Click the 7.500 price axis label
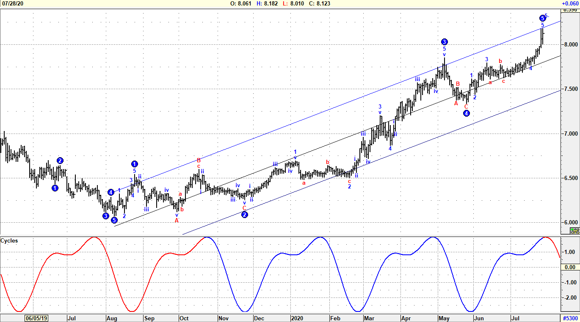 572,89
